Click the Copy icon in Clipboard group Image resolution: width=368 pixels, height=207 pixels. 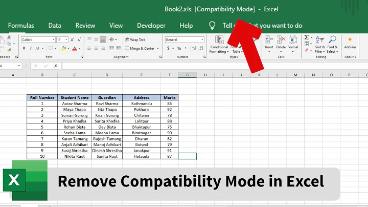pyautogui.click(x=9, y=44)
